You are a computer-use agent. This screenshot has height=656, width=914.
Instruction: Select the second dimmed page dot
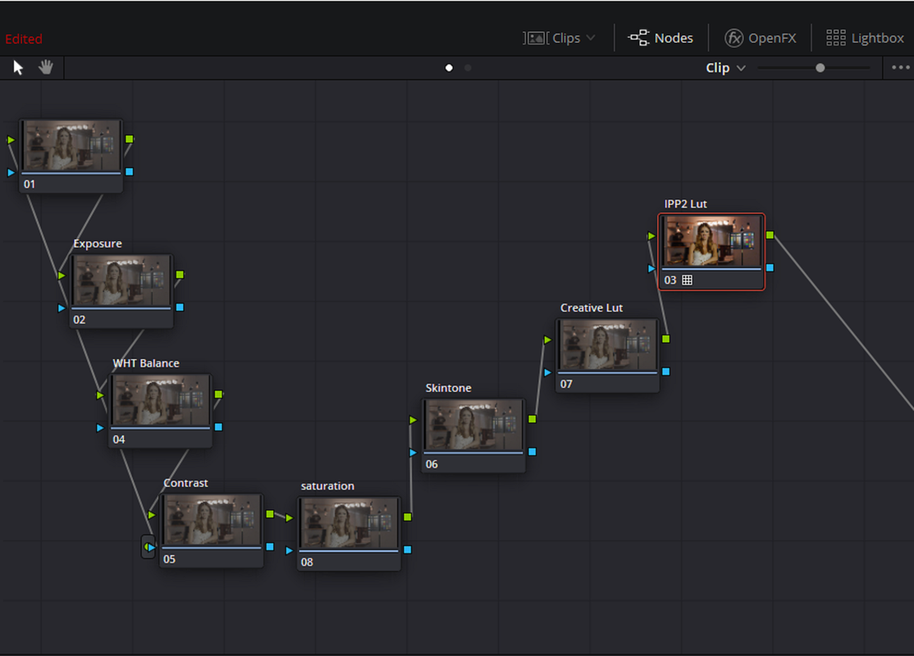(x=468, y=67)
